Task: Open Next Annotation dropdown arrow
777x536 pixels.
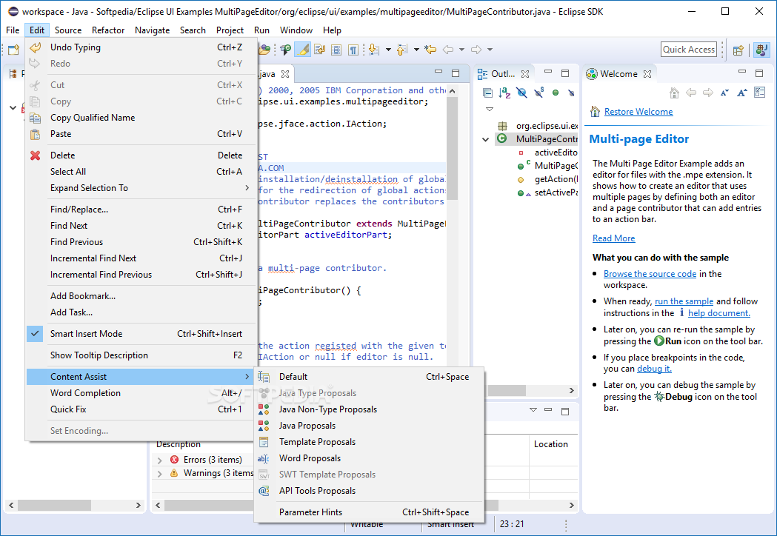Action: (388, 50)
